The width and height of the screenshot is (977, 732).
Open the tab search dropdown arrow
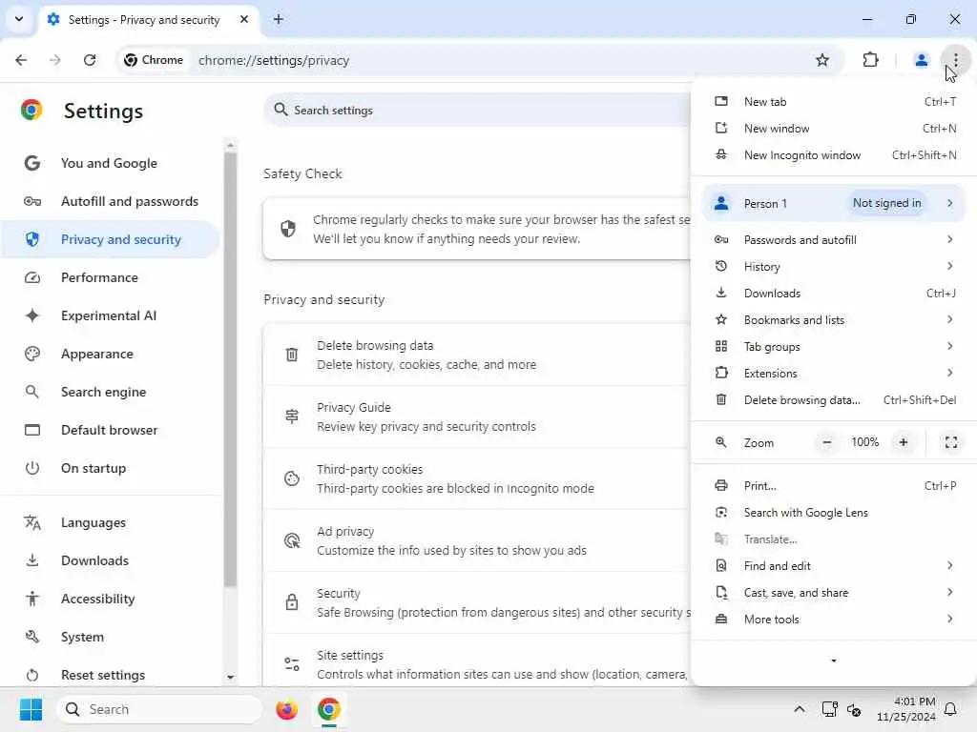point(19,19)
